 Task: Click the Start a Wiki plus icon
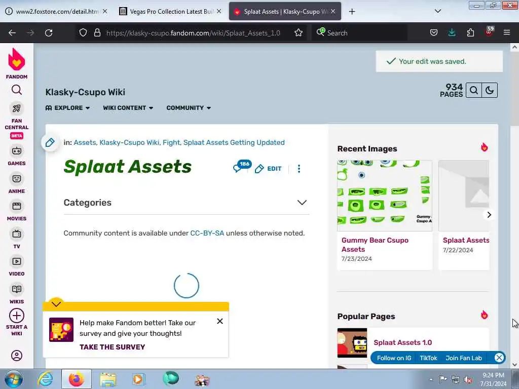[x=17, y=316]
